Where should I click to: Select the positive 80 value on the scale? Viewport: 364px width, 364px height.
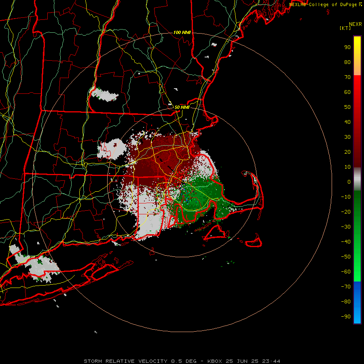click(347, 62)
